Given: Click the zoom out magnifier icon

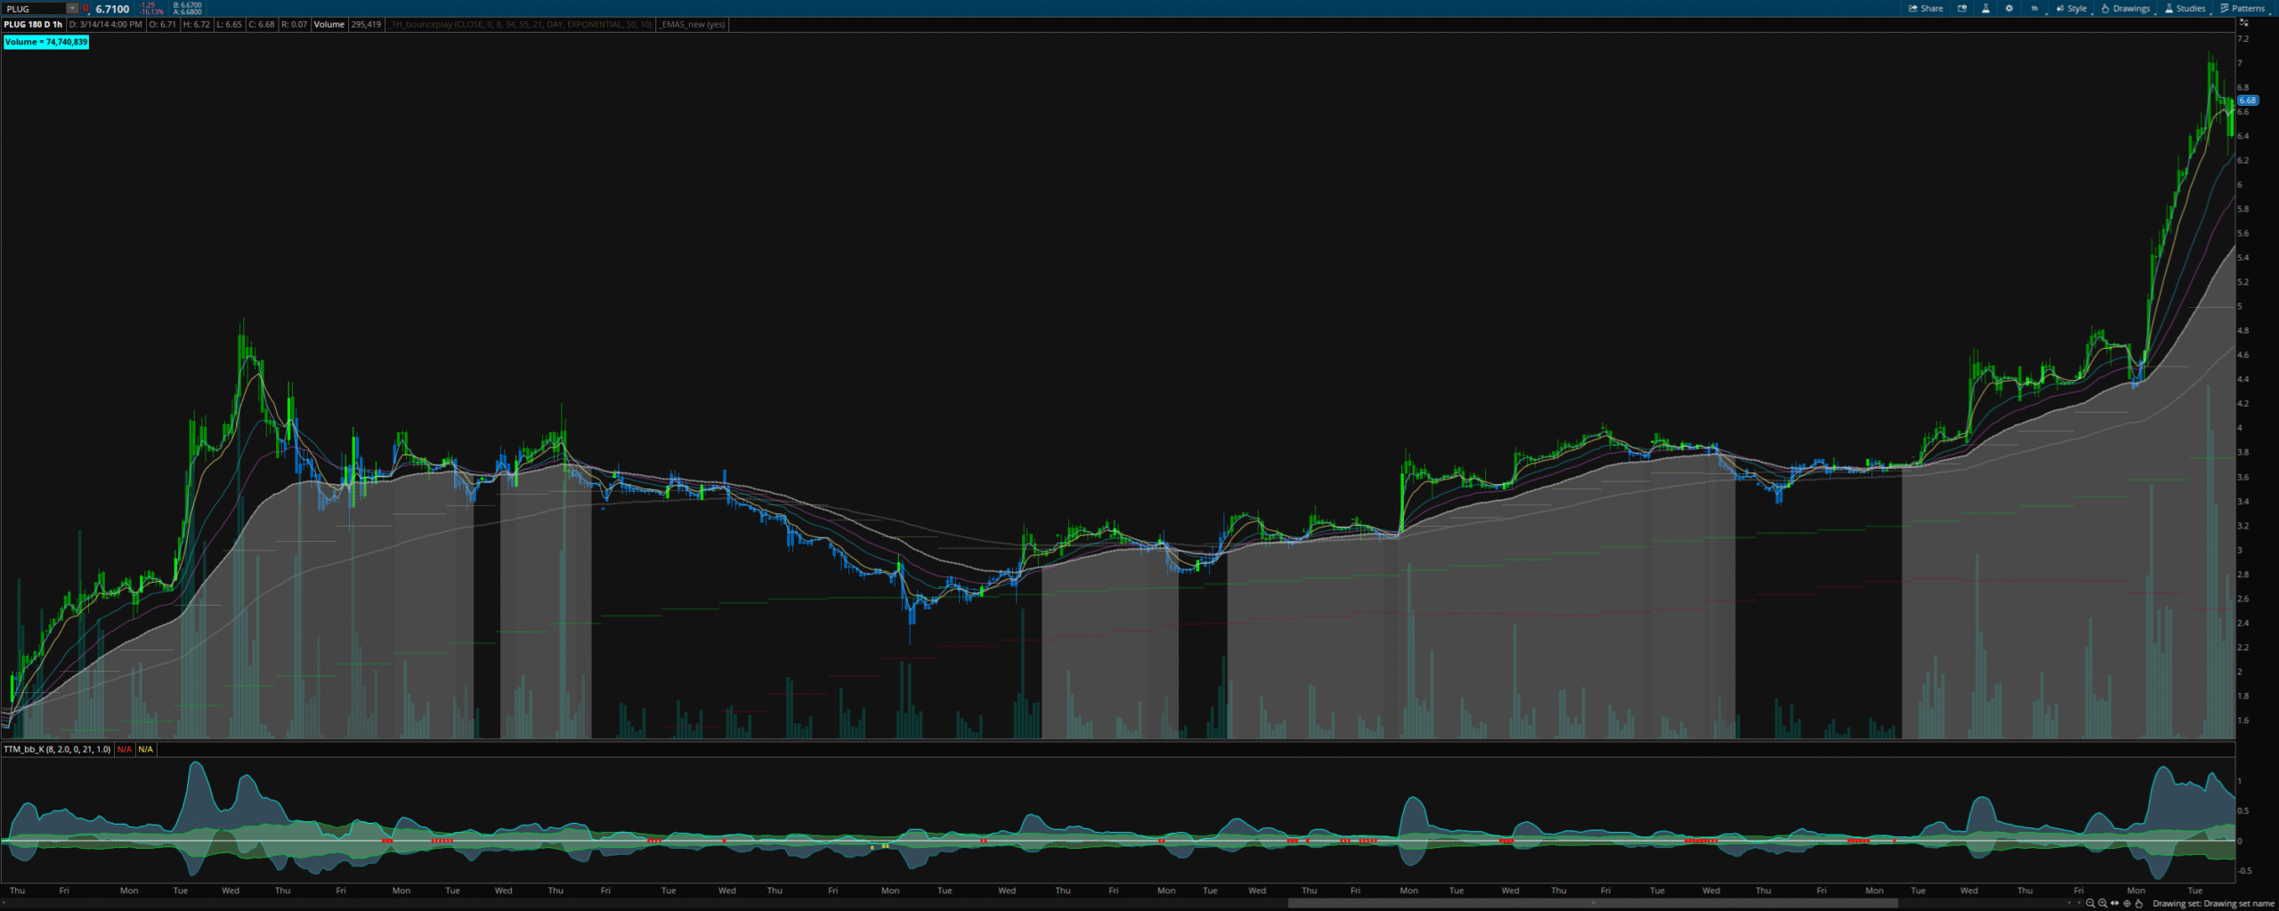Looking at the screenshot, I should [x=2090, y=904].
